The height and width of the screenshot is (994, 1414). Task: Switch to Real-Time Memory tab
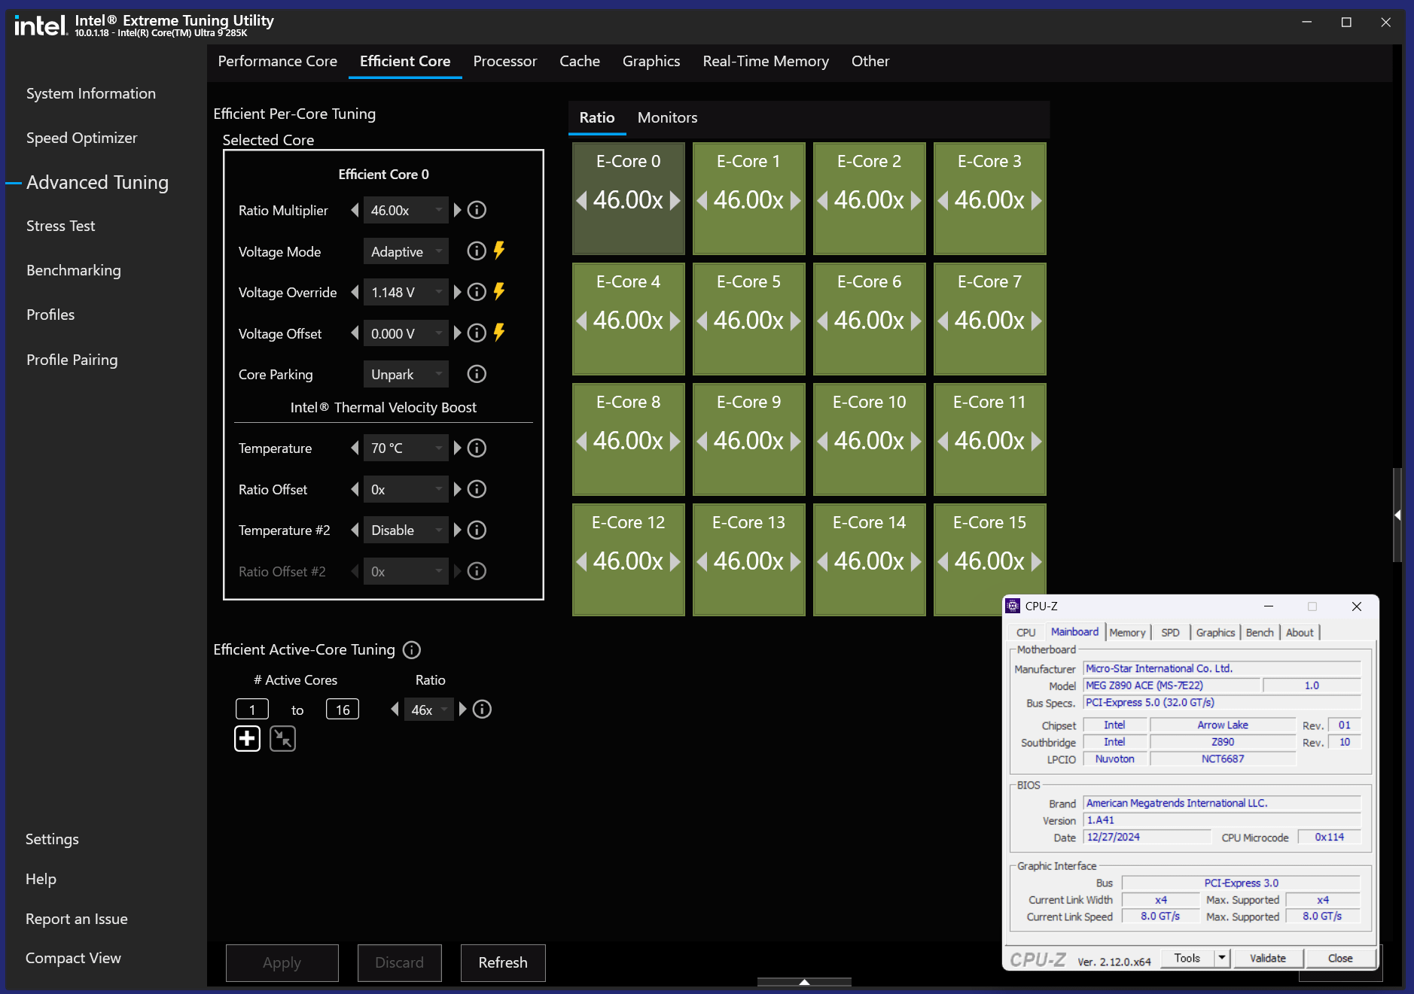point(766,61)
